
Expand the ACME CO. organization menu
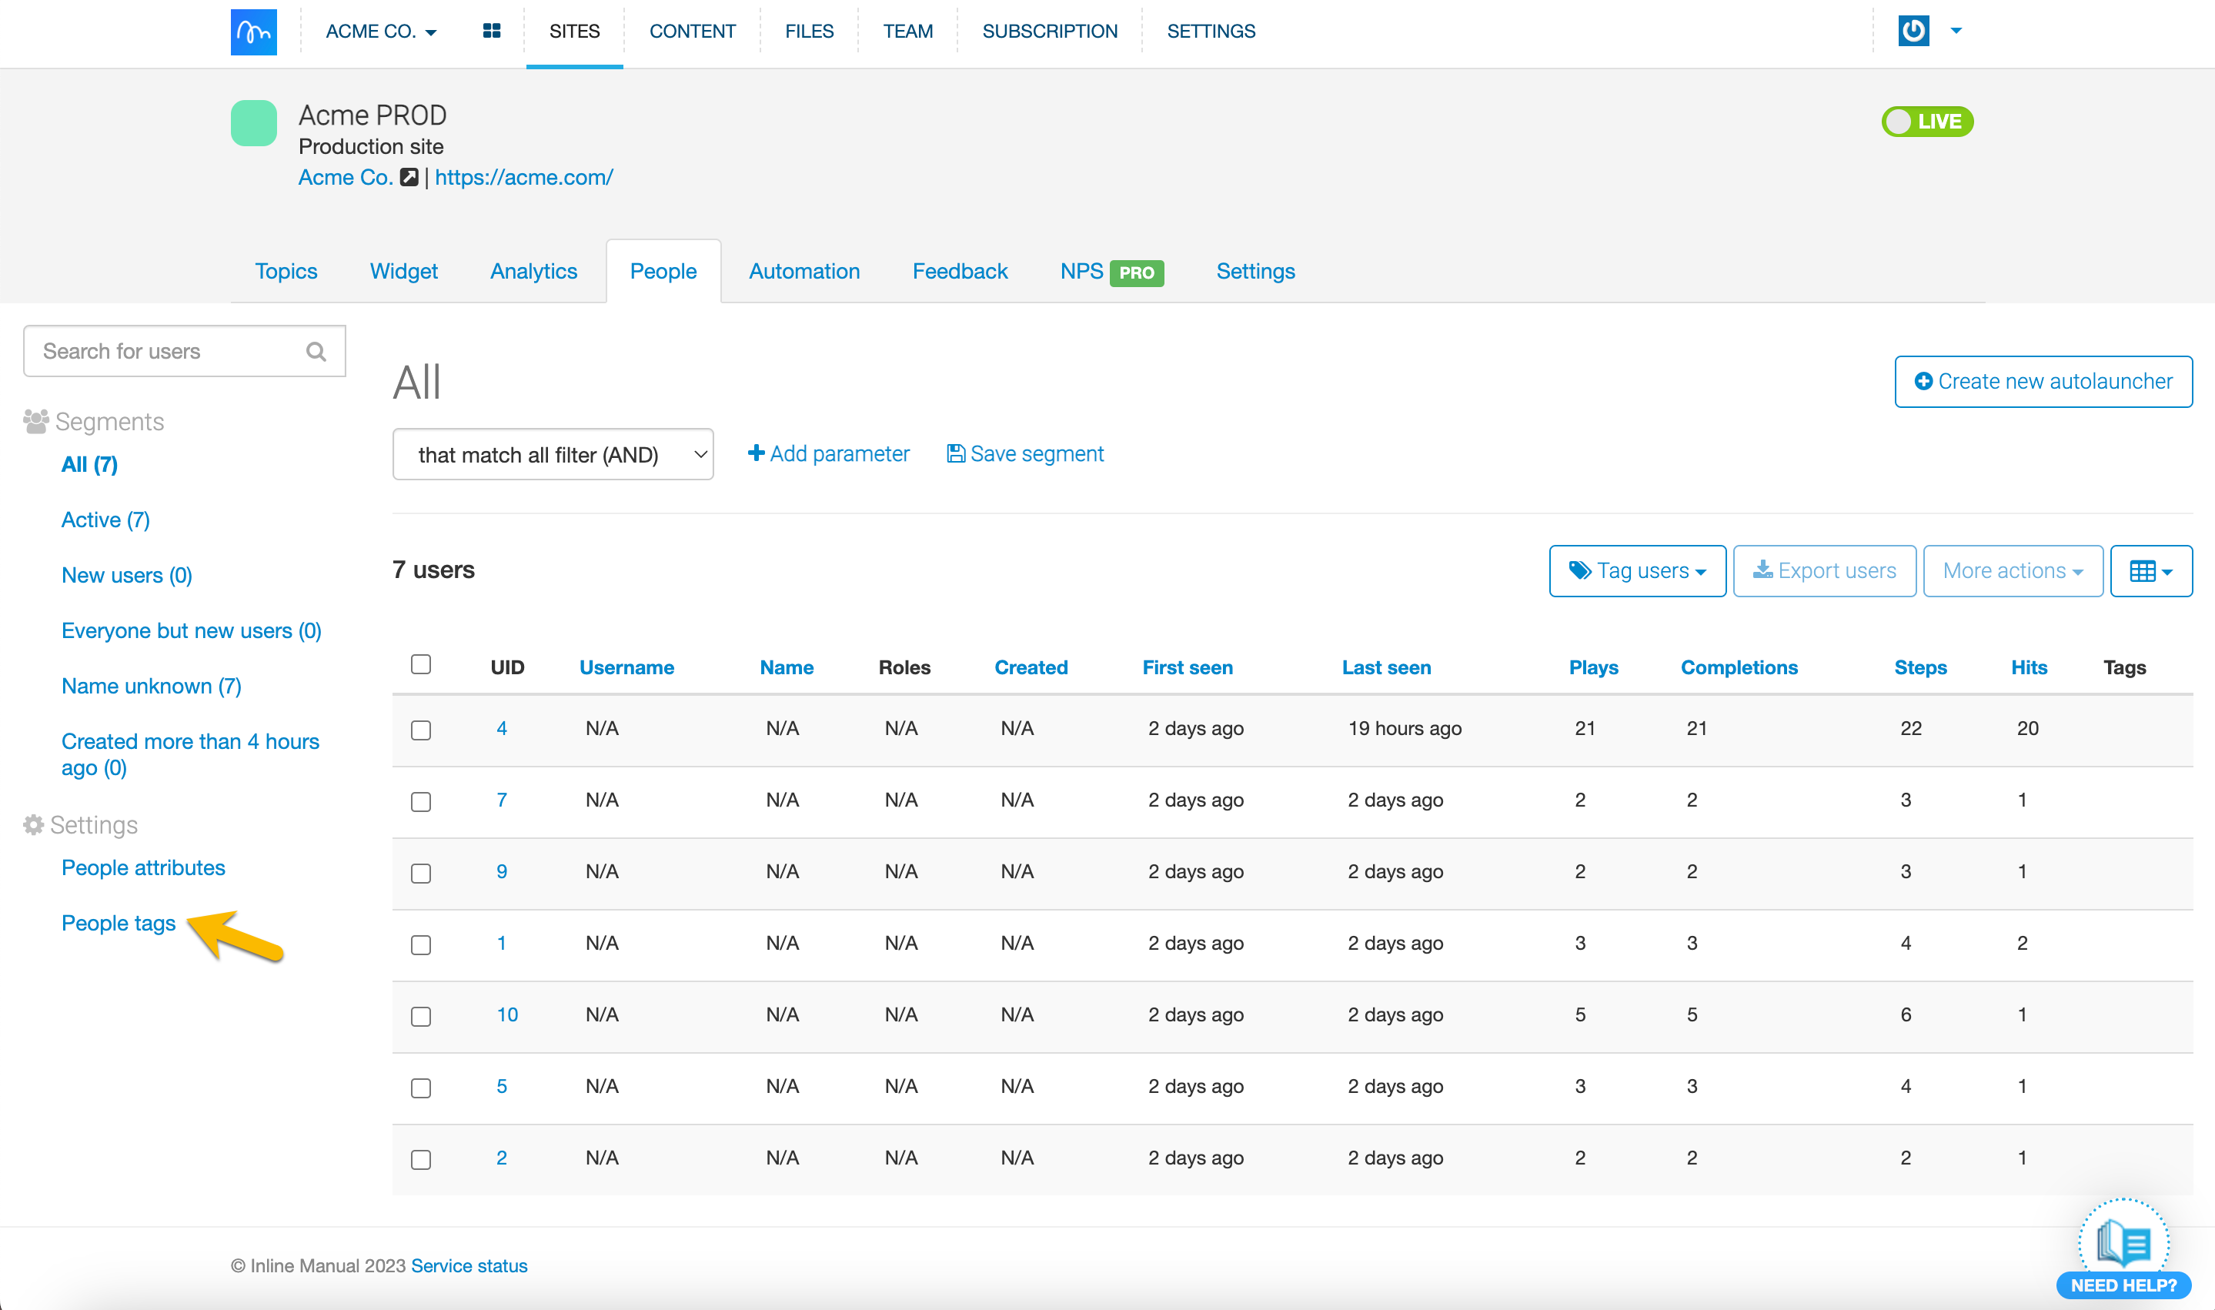(x=380, y=32)
